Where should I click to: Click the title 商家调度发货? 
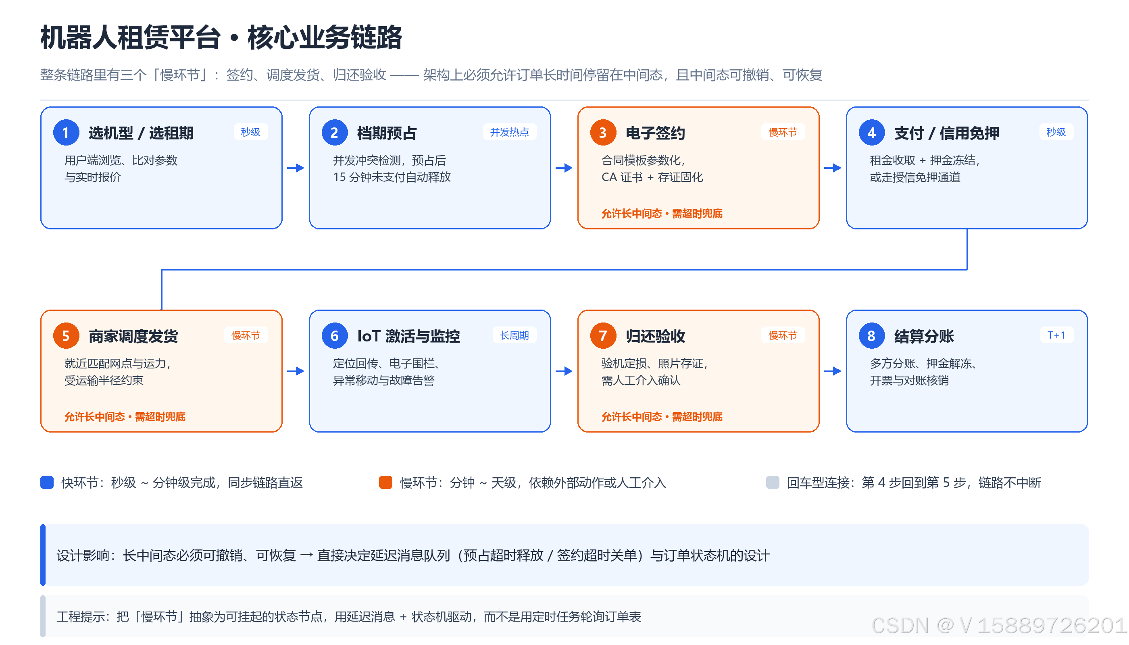click(133, 336)
